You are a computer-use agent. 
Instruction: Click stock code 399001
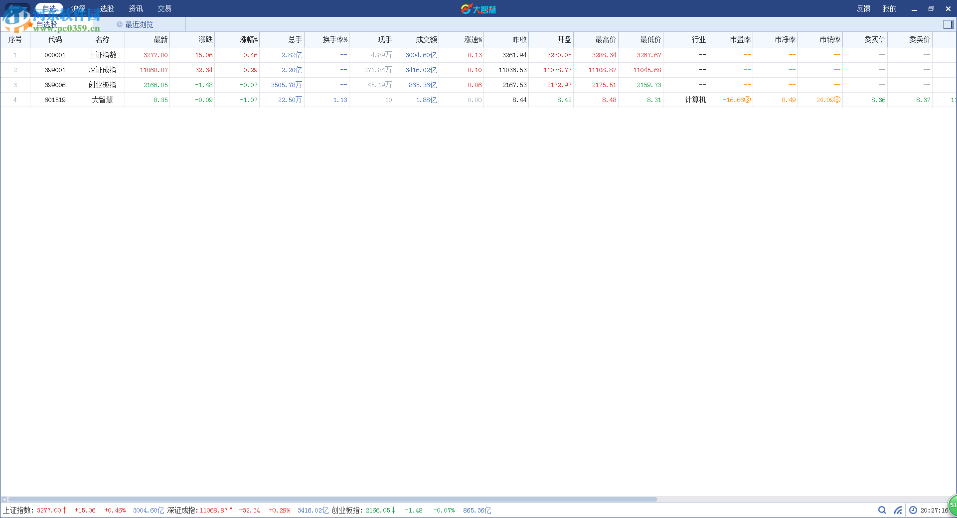[55, 70]
